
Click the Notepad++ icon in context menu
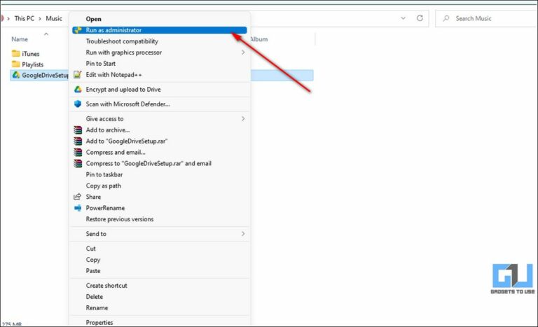coord(78,74)
